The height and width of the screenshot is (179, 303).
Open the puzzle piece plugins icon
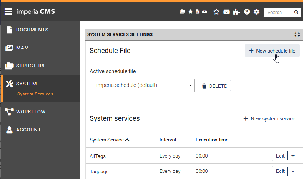(236, 12)
